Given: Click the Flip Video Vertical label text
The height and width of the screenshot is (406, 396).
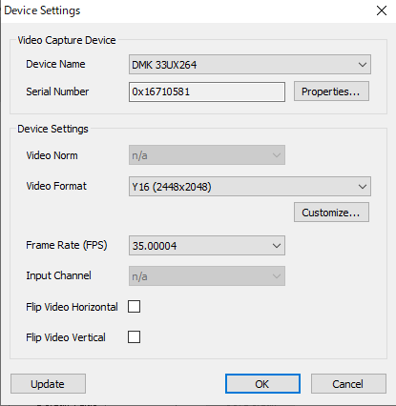Looking at the screenshot, I should 66,337.
